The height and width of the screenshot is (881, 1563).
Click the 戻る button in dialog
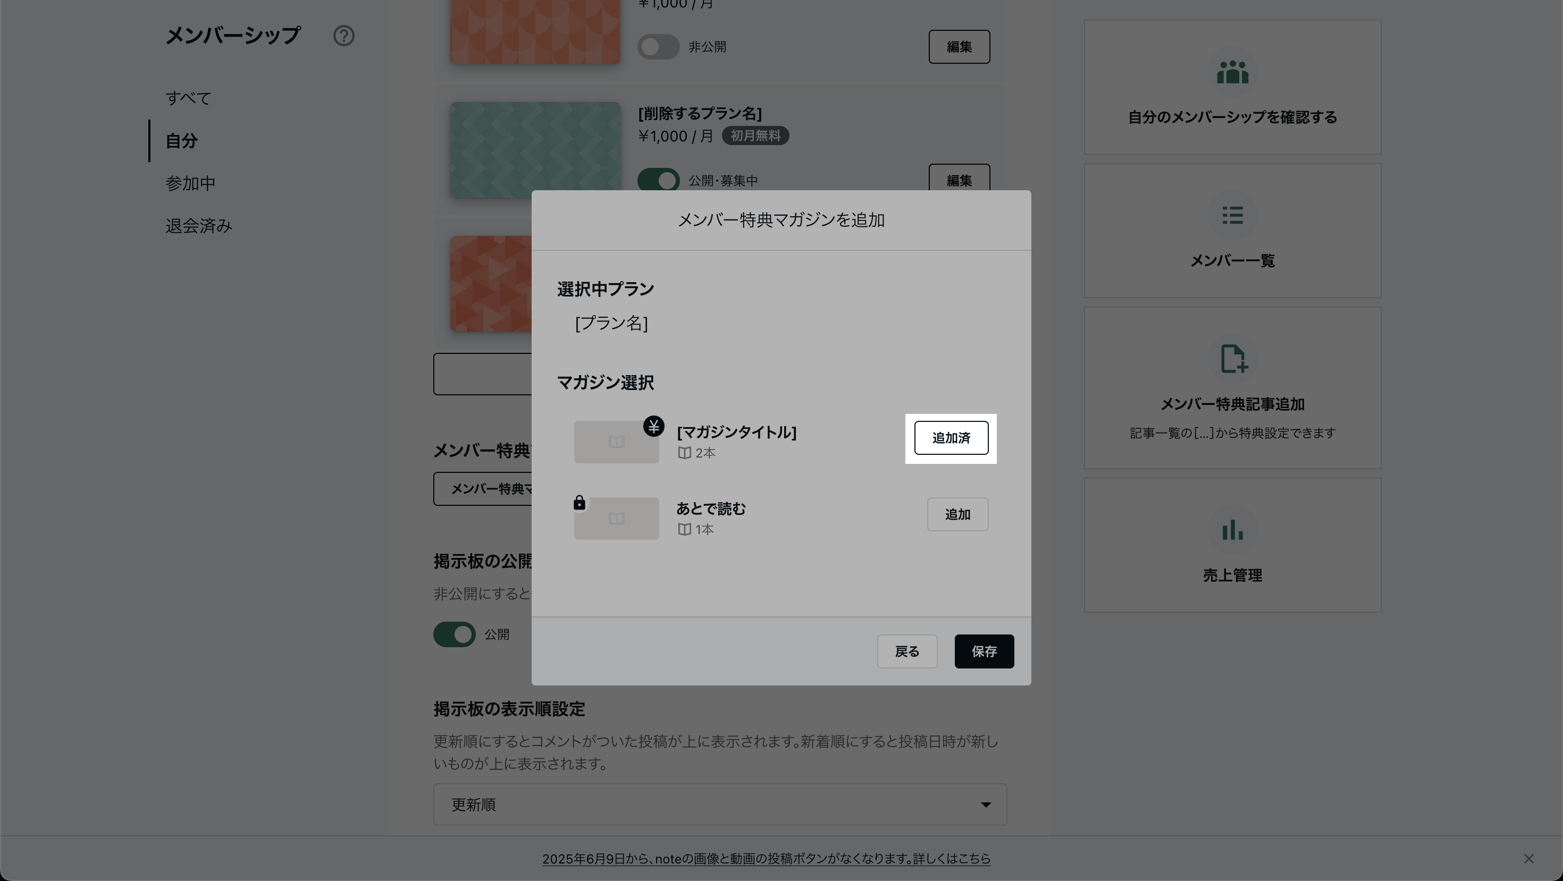click(907, 651)
